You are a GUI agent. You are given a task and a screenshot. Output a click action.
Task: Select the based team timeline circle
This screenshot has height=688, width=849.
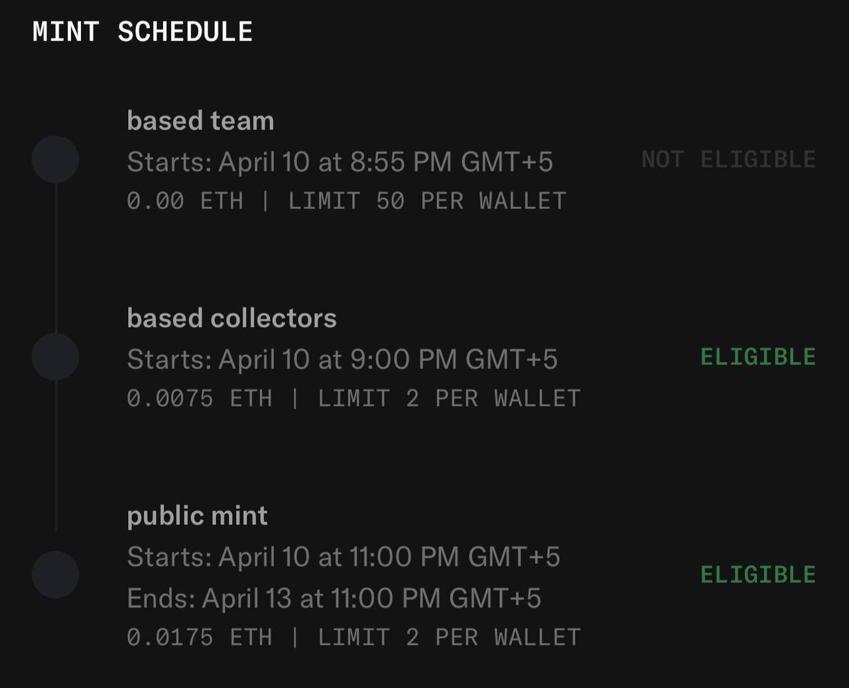pyautogui.click(x=56, y=159)
